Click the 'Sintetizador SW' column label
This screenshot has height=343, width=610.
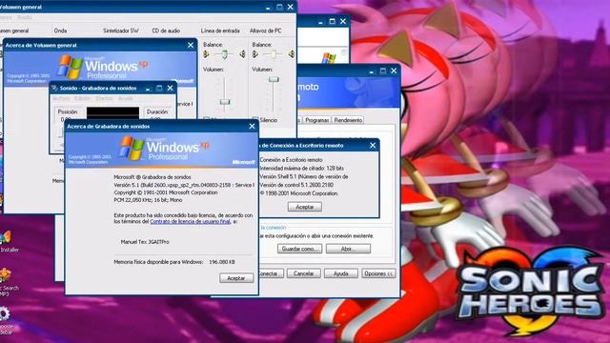[121, 30]
